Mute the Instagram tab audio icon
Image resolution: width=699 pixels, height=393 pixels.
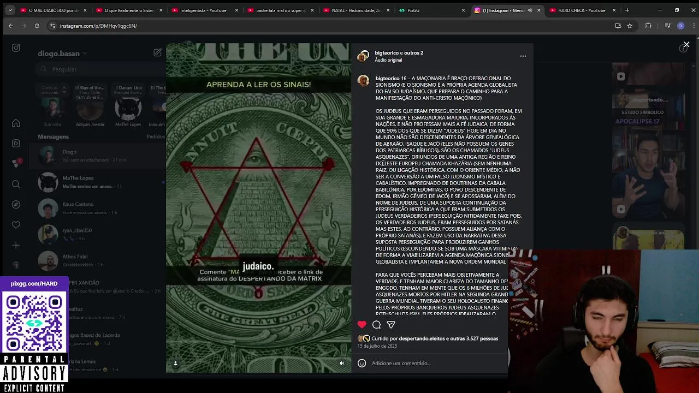530,10
